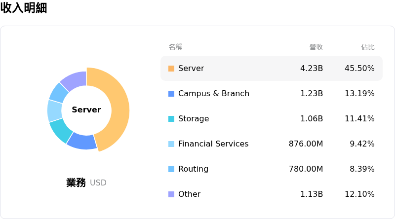Click the 名稱 column header
395x219 pixels.
click(175, 47)
